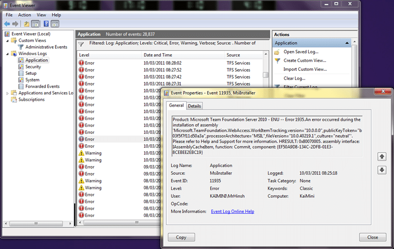Click the Create Custom View funnel icon
Image resolution: width=394 pixels, height=249 pixels.
click(277, 61)
